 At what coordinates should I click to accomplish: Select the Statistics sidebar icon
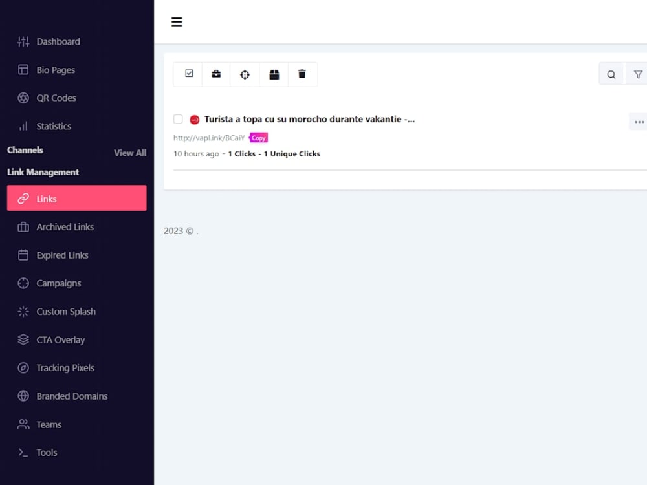(x=23, y=126)
